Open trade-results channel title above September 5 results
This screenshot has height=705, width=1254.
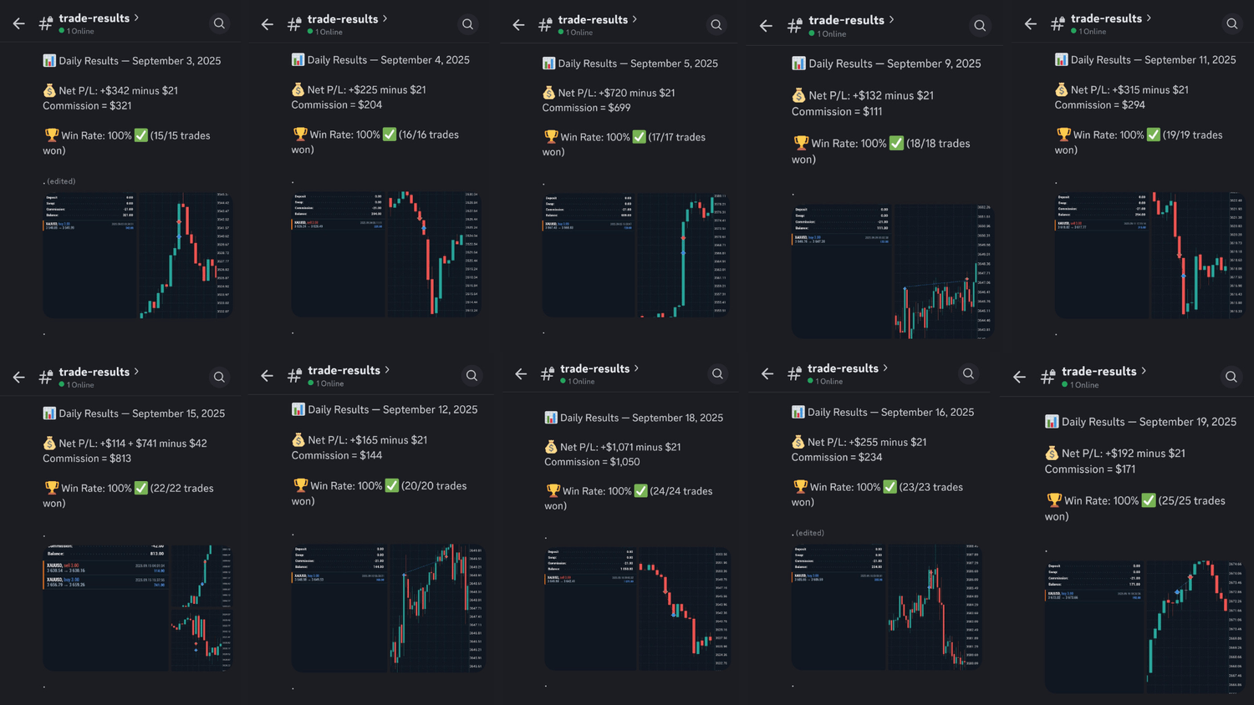click(x=592, y=19)
